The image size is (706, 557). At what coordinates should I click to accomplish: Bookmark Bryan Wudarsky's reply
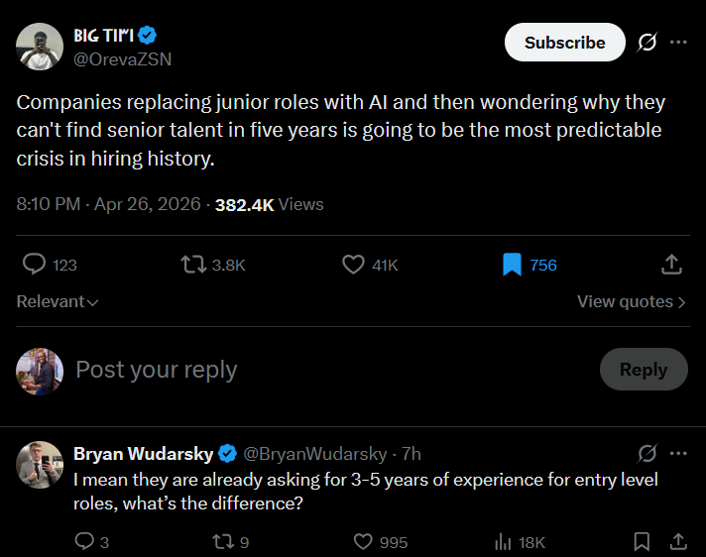(642, 542)
